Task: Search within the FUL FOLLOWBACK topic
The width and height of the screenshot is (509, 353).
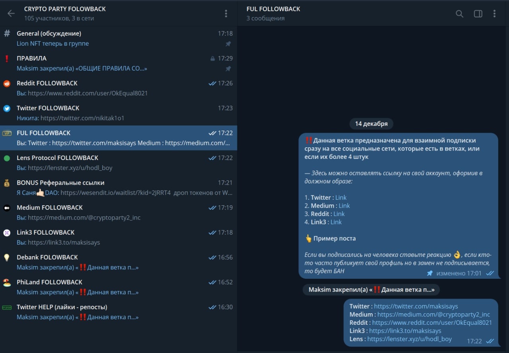Action: (x=459, y=14)
